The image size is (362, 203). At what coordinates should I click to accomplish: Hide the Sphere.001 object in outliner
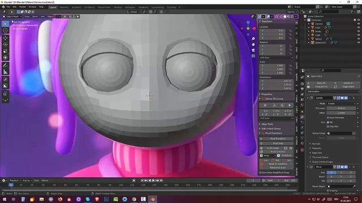(359, 43)
